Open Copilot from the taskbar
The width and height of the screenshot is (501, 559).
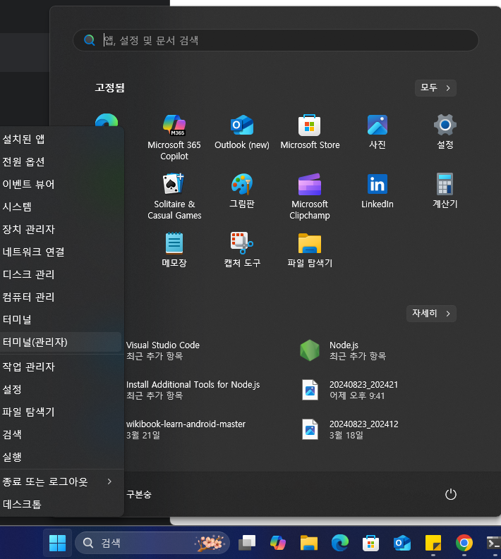coord(278,543)
